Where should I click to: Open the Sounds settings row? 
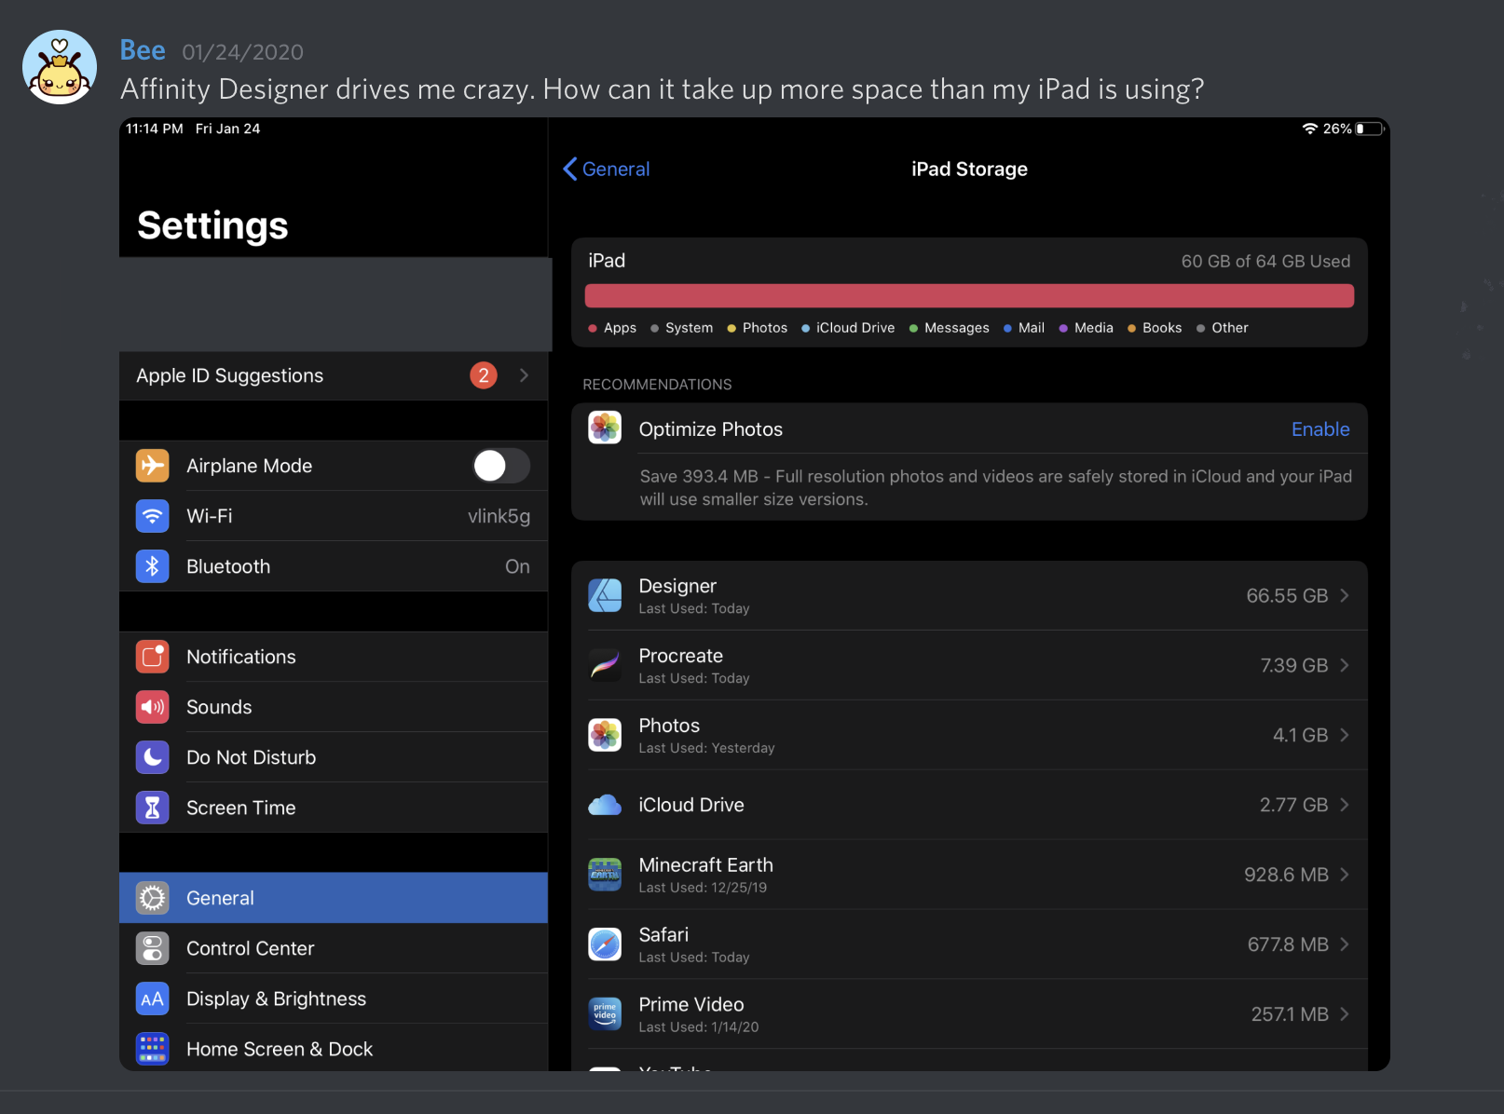[x=334, y=707]
